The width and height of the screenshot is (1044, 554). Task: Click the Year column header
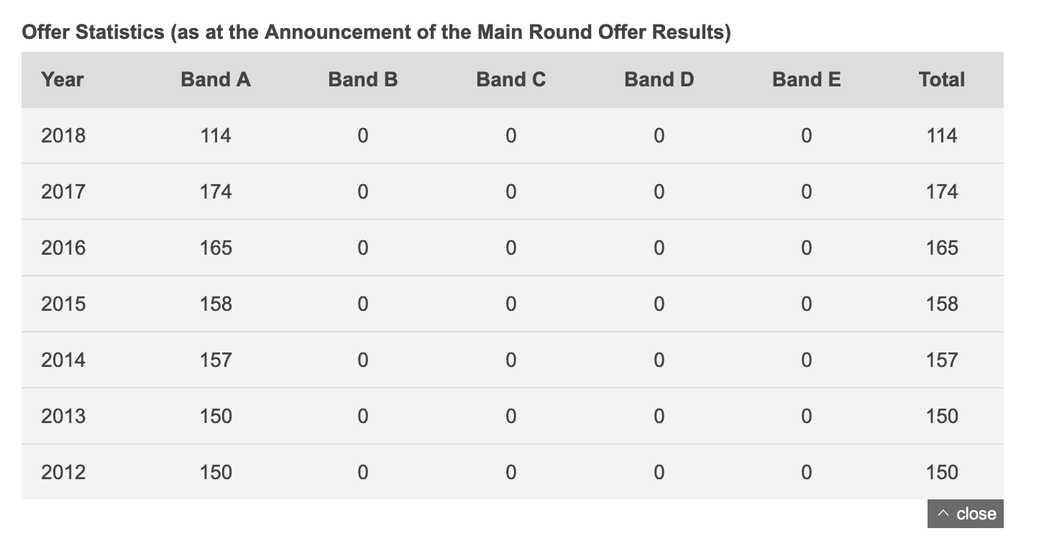click(63, 80)
